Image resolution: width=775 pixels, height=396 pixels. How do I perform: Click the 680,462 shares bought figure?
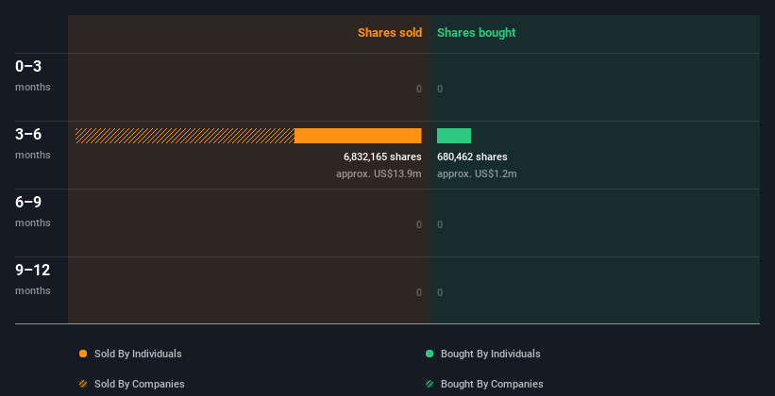[472, 157]
